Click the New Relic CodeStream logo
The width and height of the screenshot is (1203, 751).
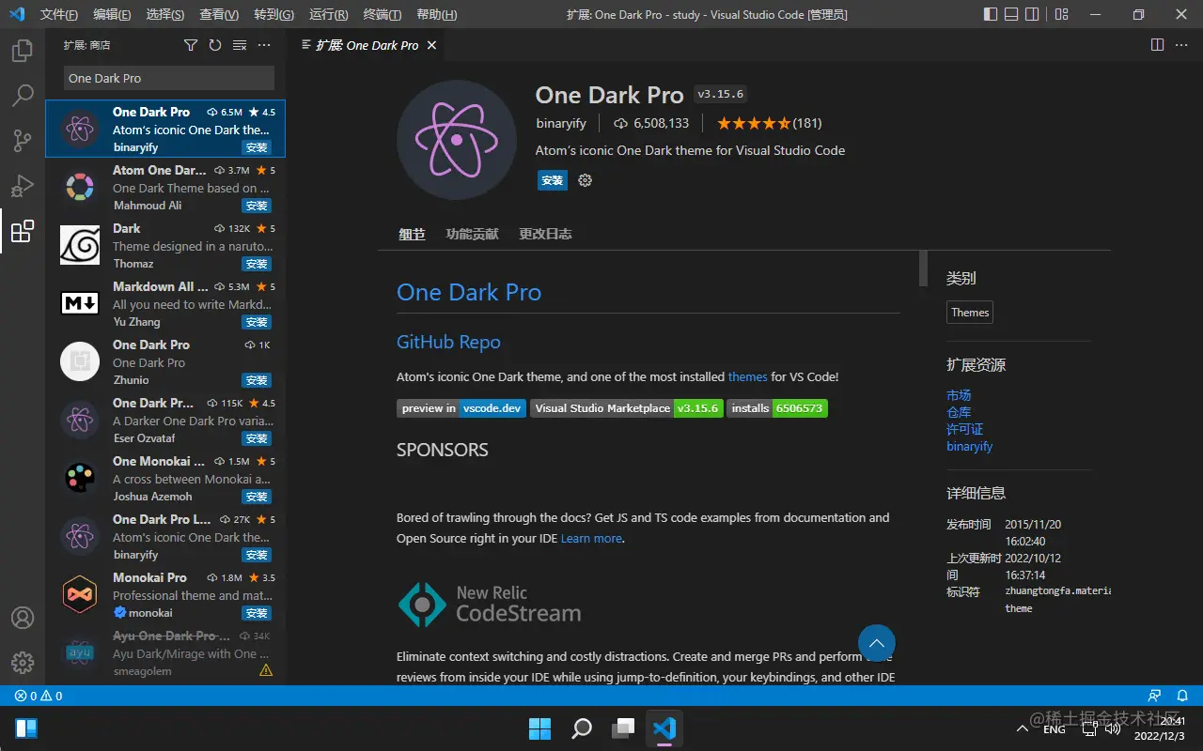pyautogui.click(x=490, y=605)
